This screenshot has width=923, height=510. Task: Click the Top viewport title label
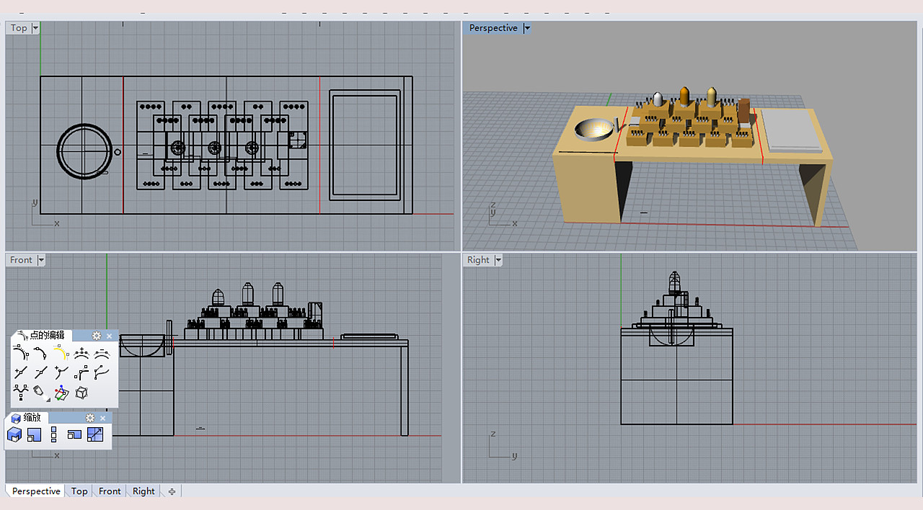tap(19, 28)
